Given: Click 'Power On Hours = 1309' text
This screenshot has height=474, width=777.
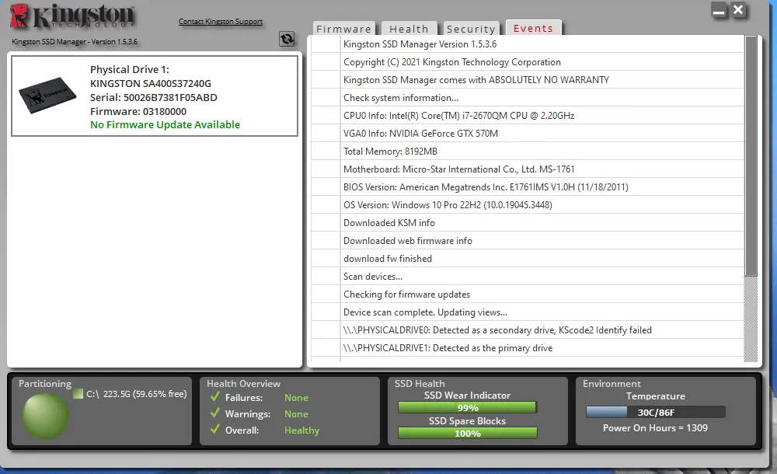Looking at the screenshot, I should [655, 428].
